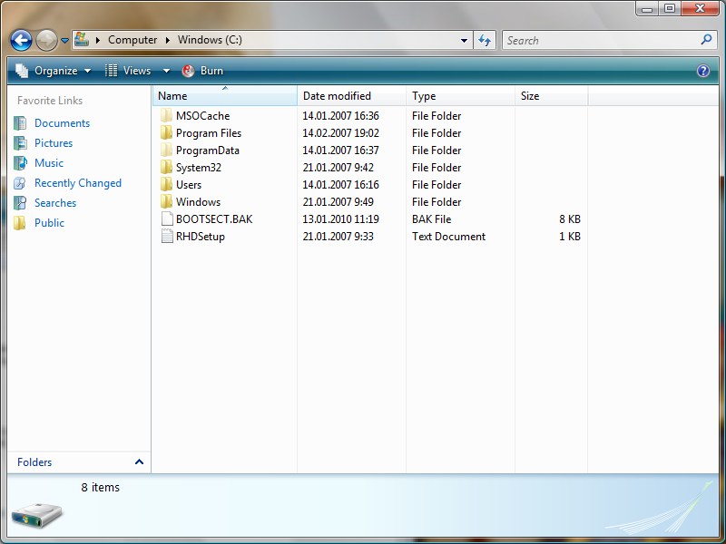Image resolution: width=726 pixels, height=544 pixels.
Task: Click the greyed Forward arrow button
Action: pos(46,40)
